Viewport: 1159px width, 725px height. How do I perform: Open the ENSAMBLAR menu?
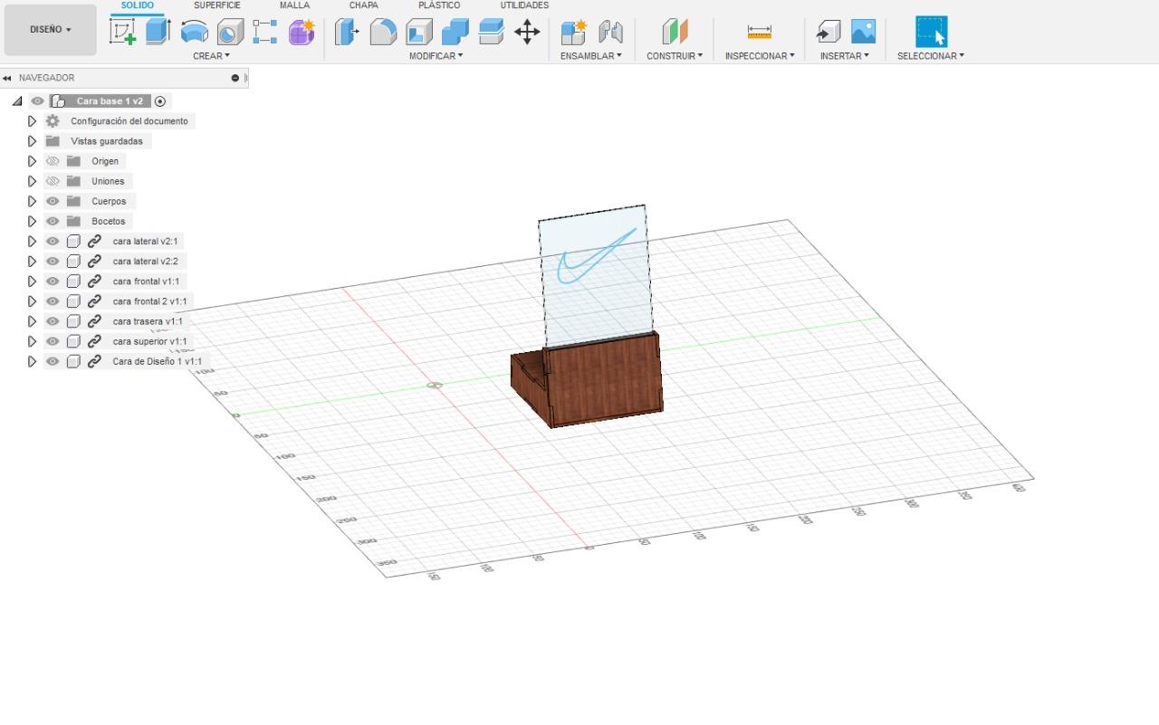click(591, 56)
